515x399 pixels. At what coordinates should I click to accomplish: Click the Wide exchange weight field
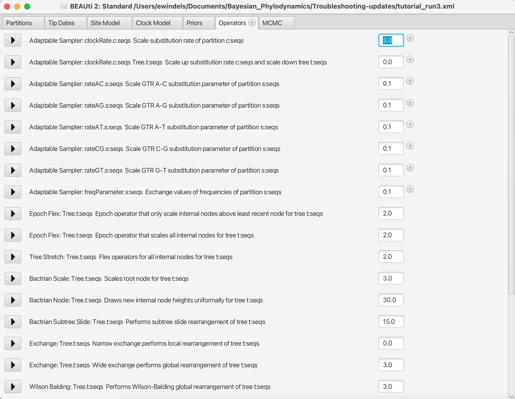391,365
